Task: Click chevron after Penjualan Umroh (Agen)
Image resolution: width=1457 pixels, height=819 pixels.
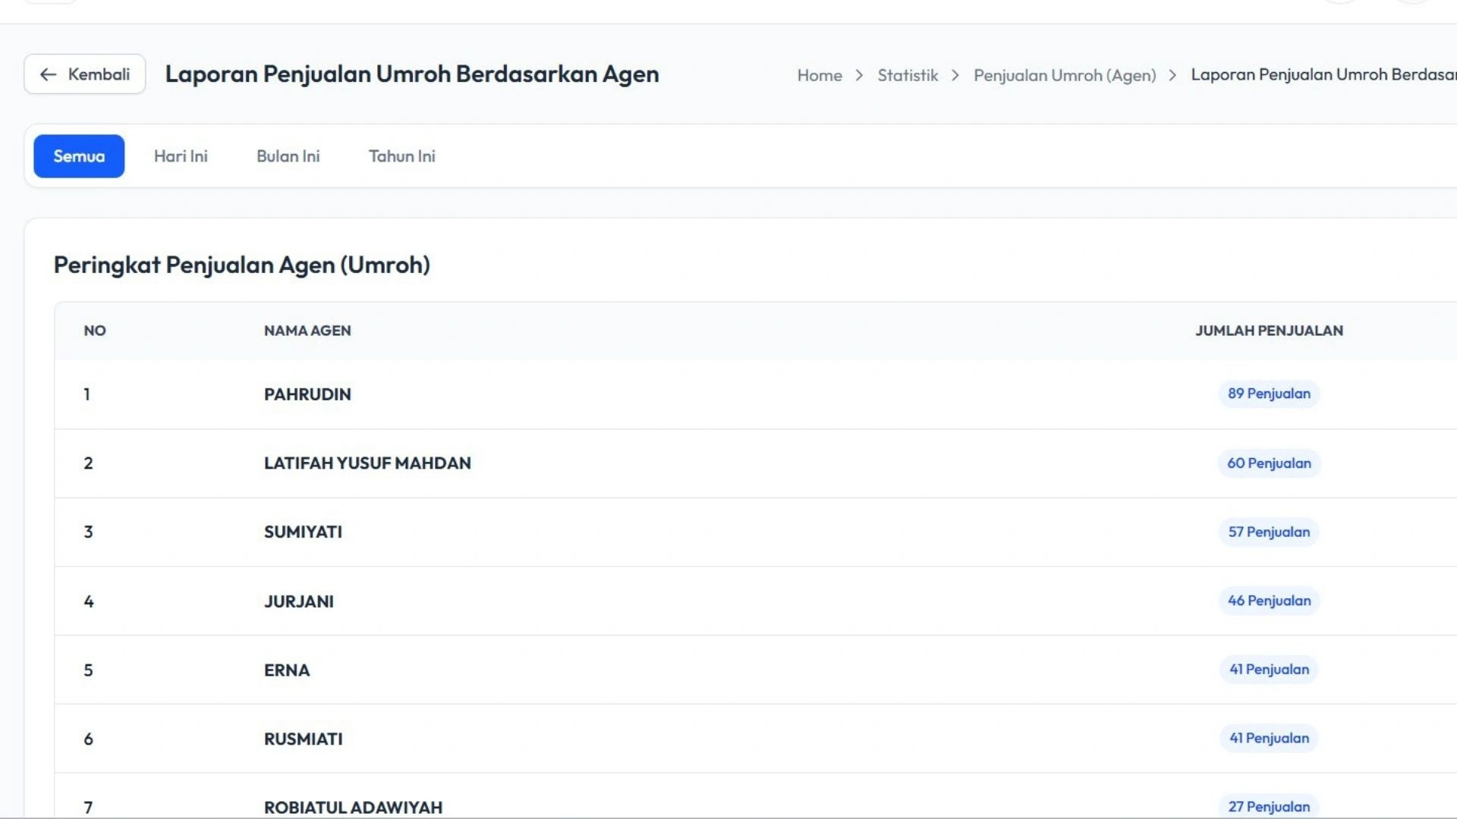Action: 1172,75
